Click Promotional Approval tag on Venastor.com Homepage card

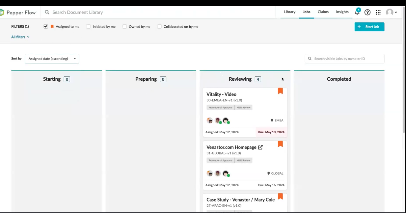[220, 160]
